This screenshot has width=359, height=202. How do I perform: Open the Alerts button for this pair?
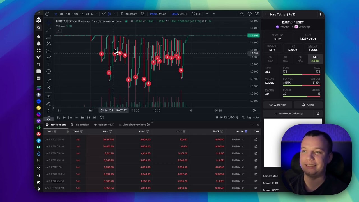pyautogui.click(x=308, y=105)
